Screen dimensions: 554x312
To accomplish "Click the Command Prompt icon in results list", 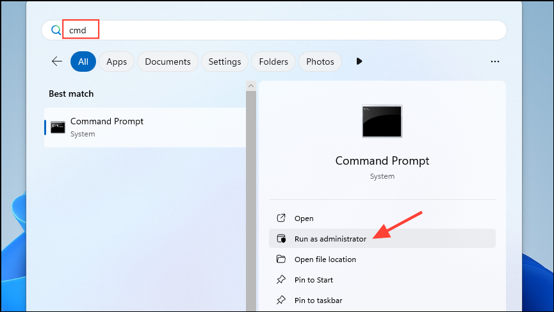I will pos(58,127).
